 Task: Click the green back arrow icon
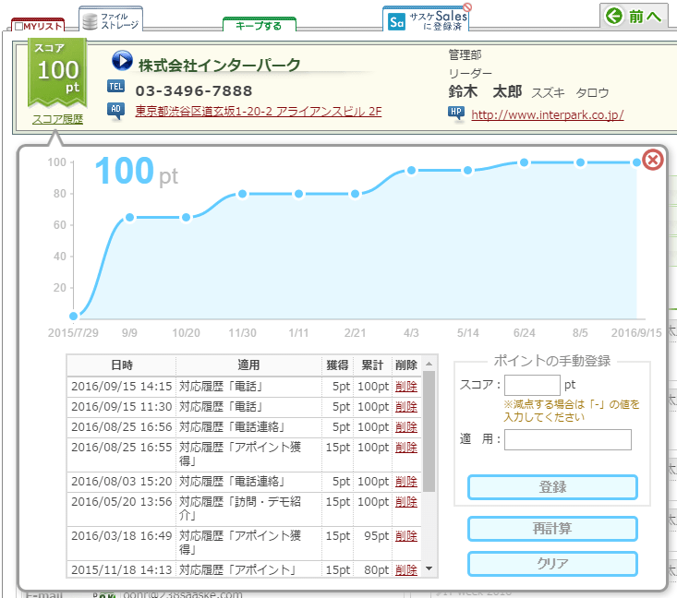tap(614, 17)
